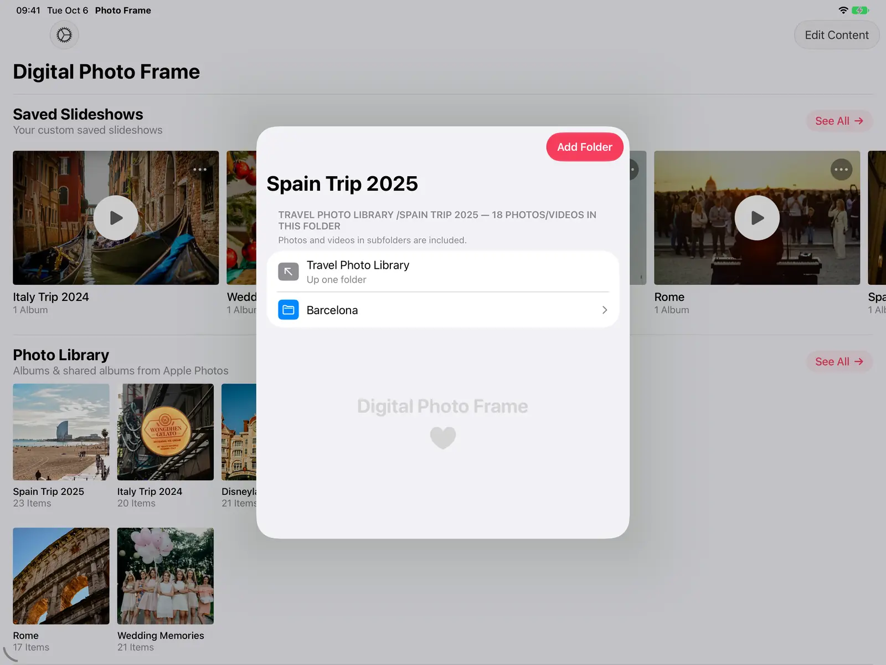
Task: Click the '20 Items' label
Action: (136, 503)
